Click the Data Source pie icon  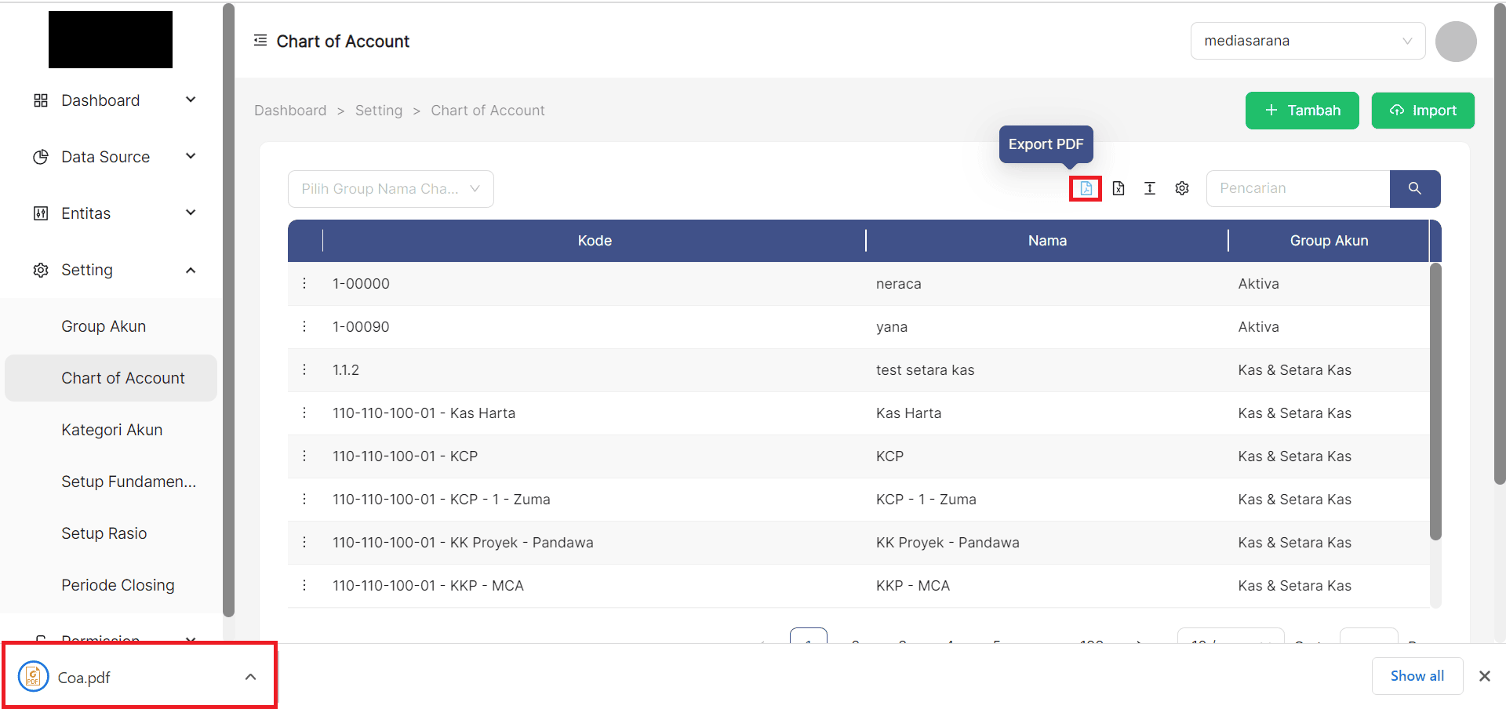pyautogui.click(x=41, y=156)
